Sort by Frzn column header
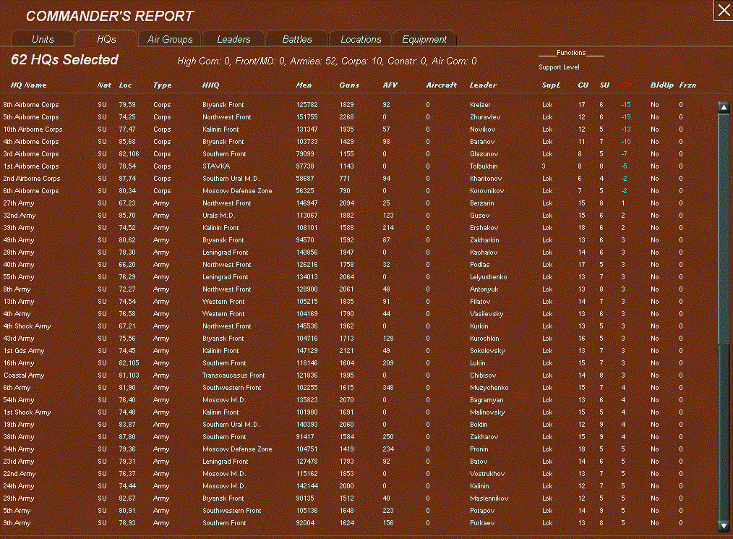Viewport: 733px width, 539px height. pyautogui.click(x=687, y=85)
